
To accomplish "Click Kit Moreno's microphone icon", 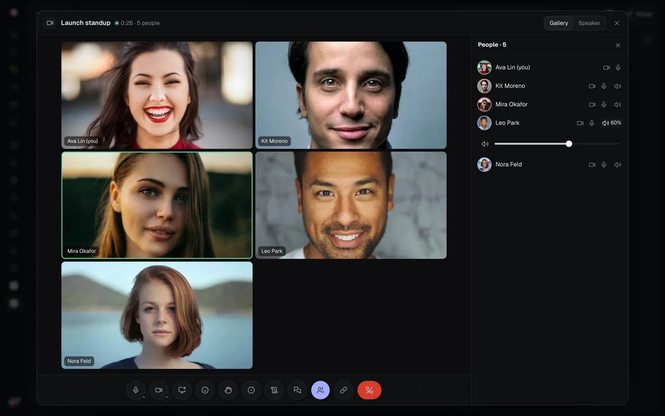I will coord(604,86).
